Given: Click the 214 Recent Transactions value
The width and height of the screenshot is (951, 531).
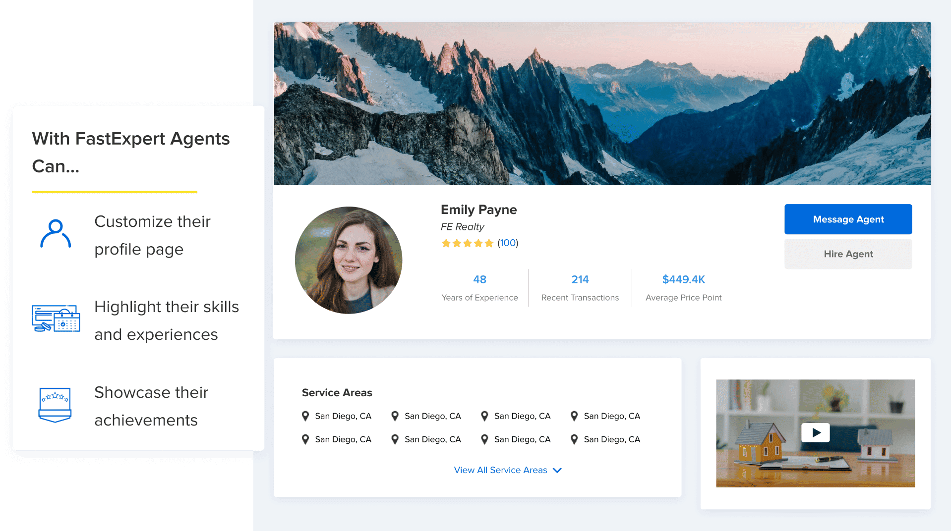Looking at the screenshot, I should (x=580, y=279).
